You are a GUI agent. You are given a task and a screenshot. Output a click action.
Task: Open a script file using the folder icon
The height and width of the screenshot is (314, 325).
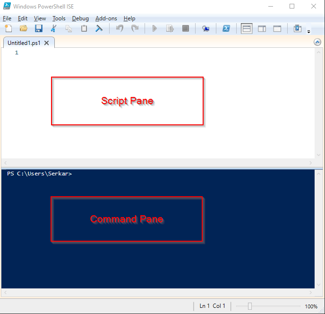23,28
